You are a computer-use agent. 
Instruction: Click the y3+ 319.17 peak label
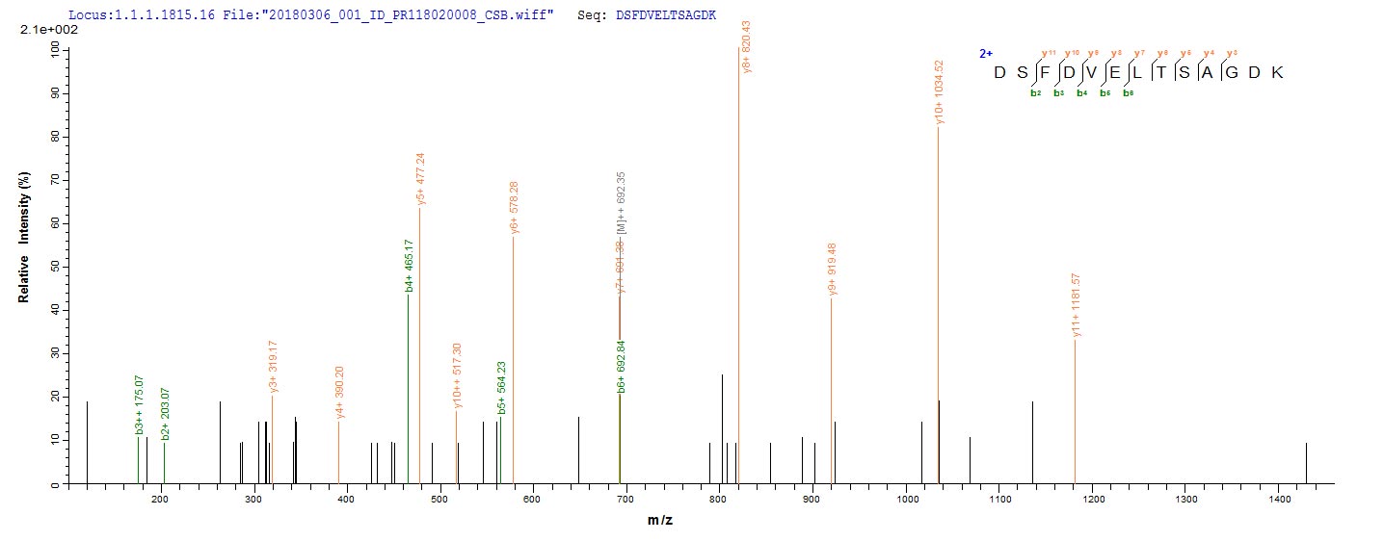click(x=274, y=367)
